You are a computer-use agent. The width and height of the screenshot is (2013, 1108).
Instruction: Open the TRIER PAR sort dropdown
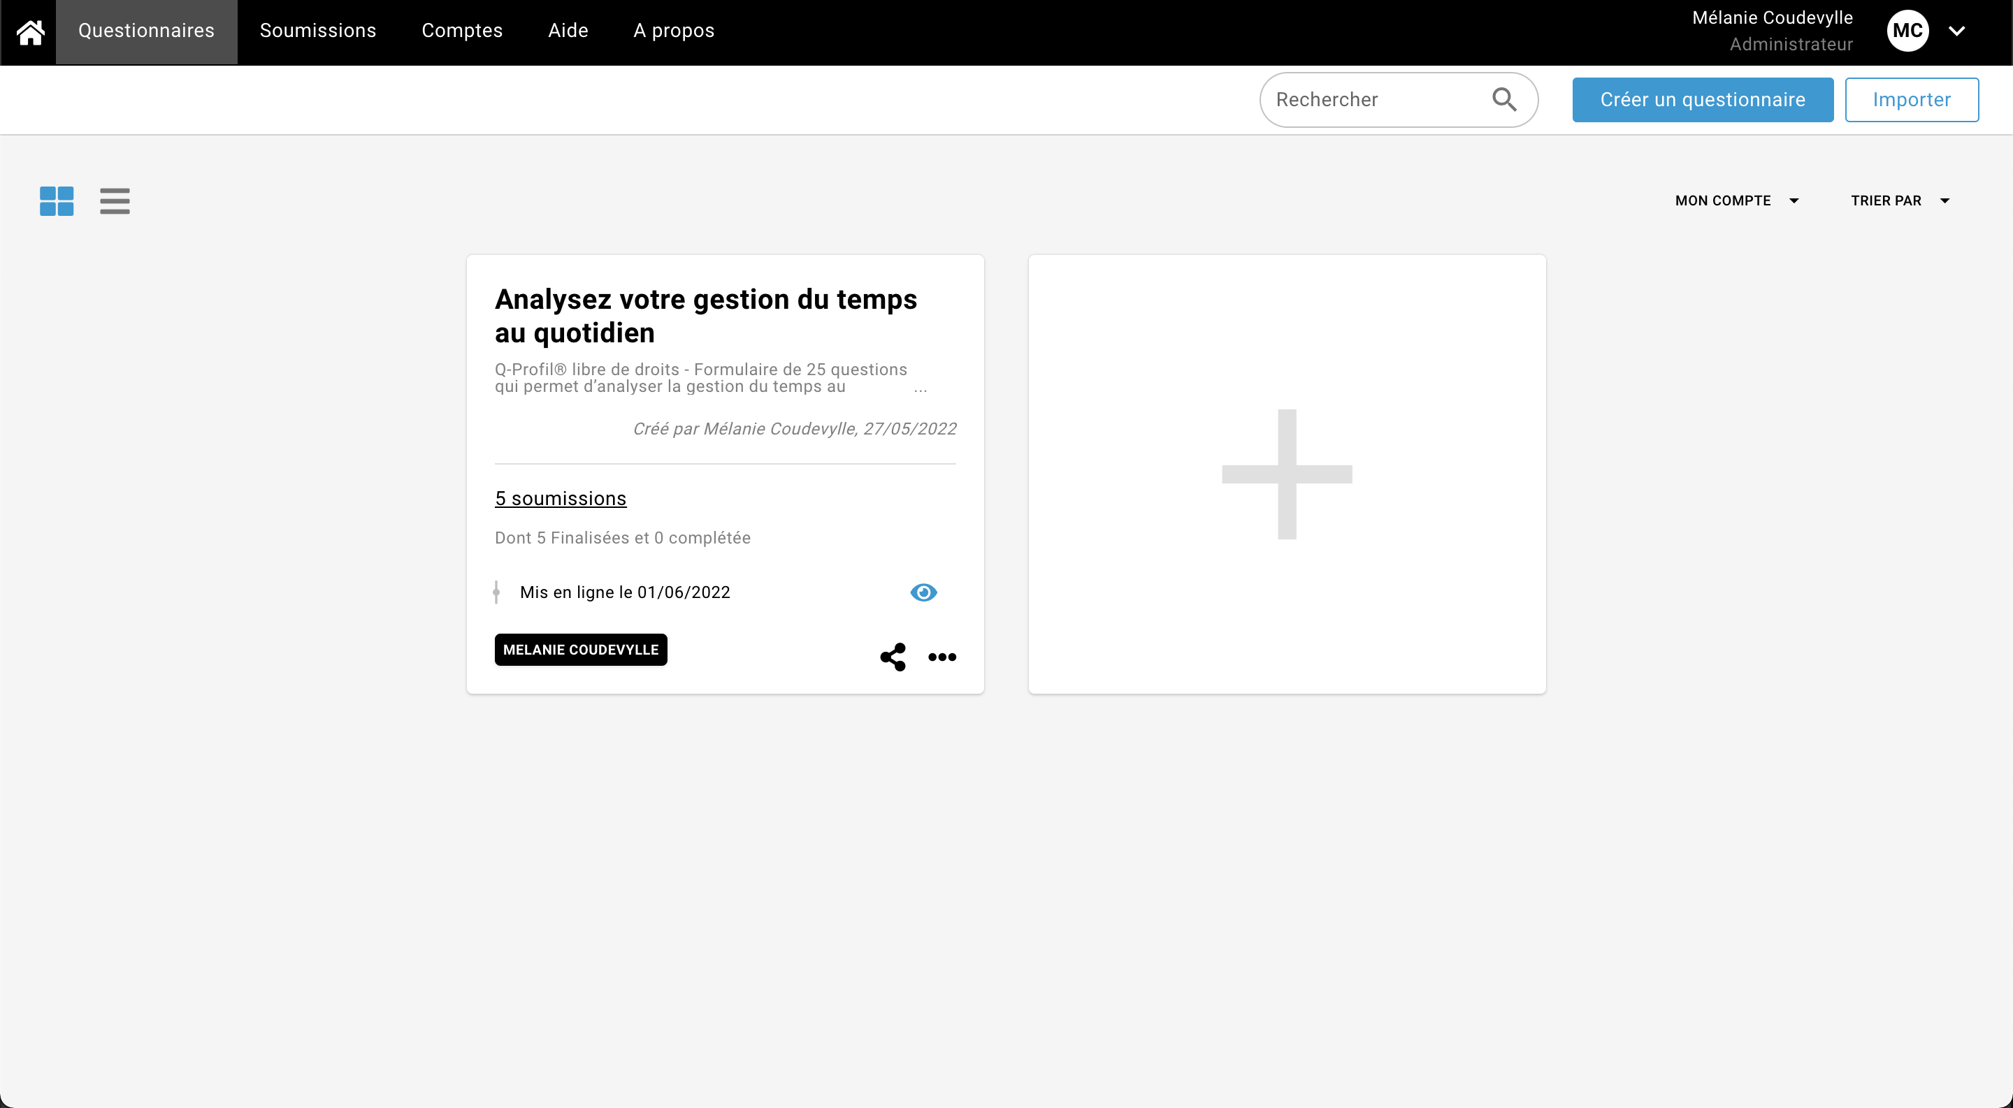click(1899, 201)
